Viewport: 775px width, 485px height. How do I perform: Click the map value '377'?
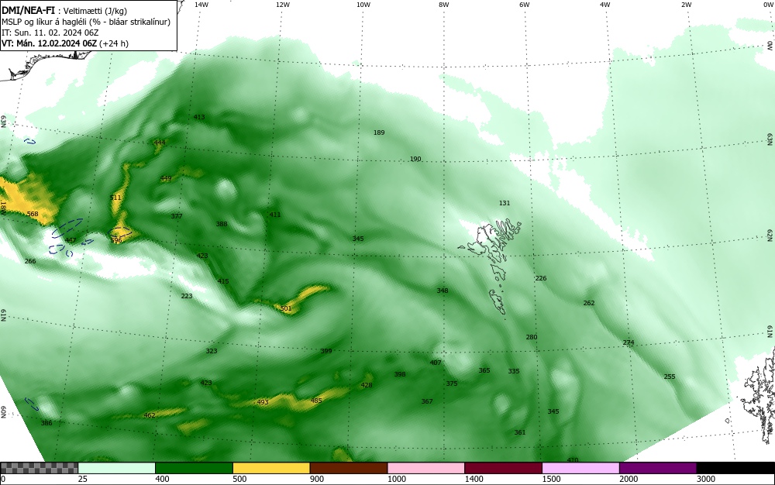click(x=177, y=216)
